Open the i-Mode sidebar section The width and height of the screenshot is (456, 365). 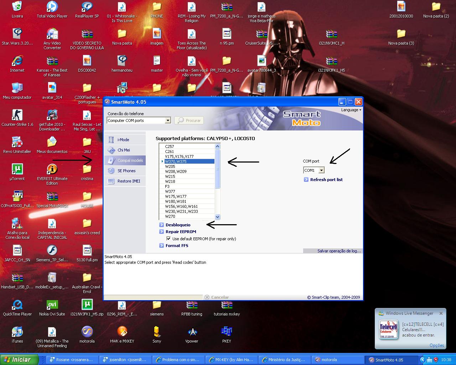pyautogui.click(x=123, y=140)
